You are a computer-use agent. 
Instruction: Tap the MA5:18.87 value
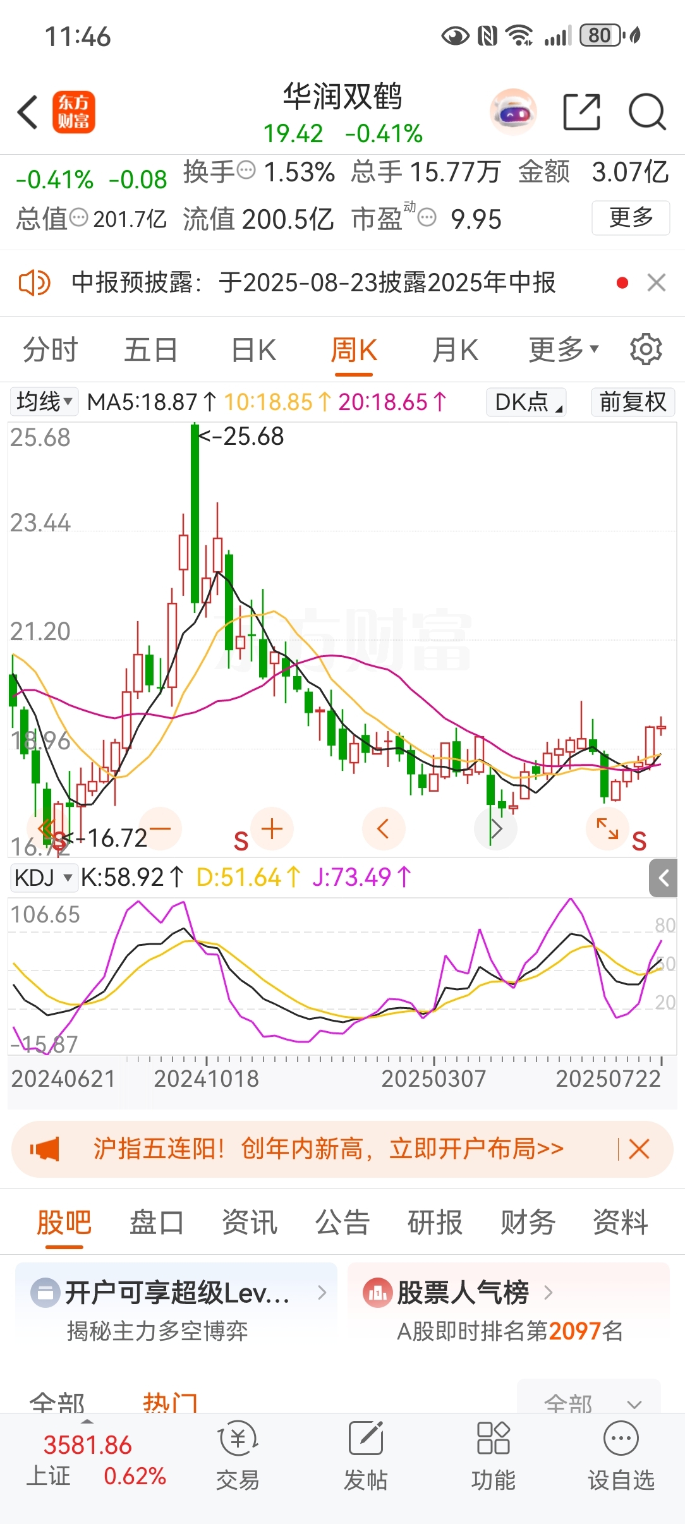point(152,402)
